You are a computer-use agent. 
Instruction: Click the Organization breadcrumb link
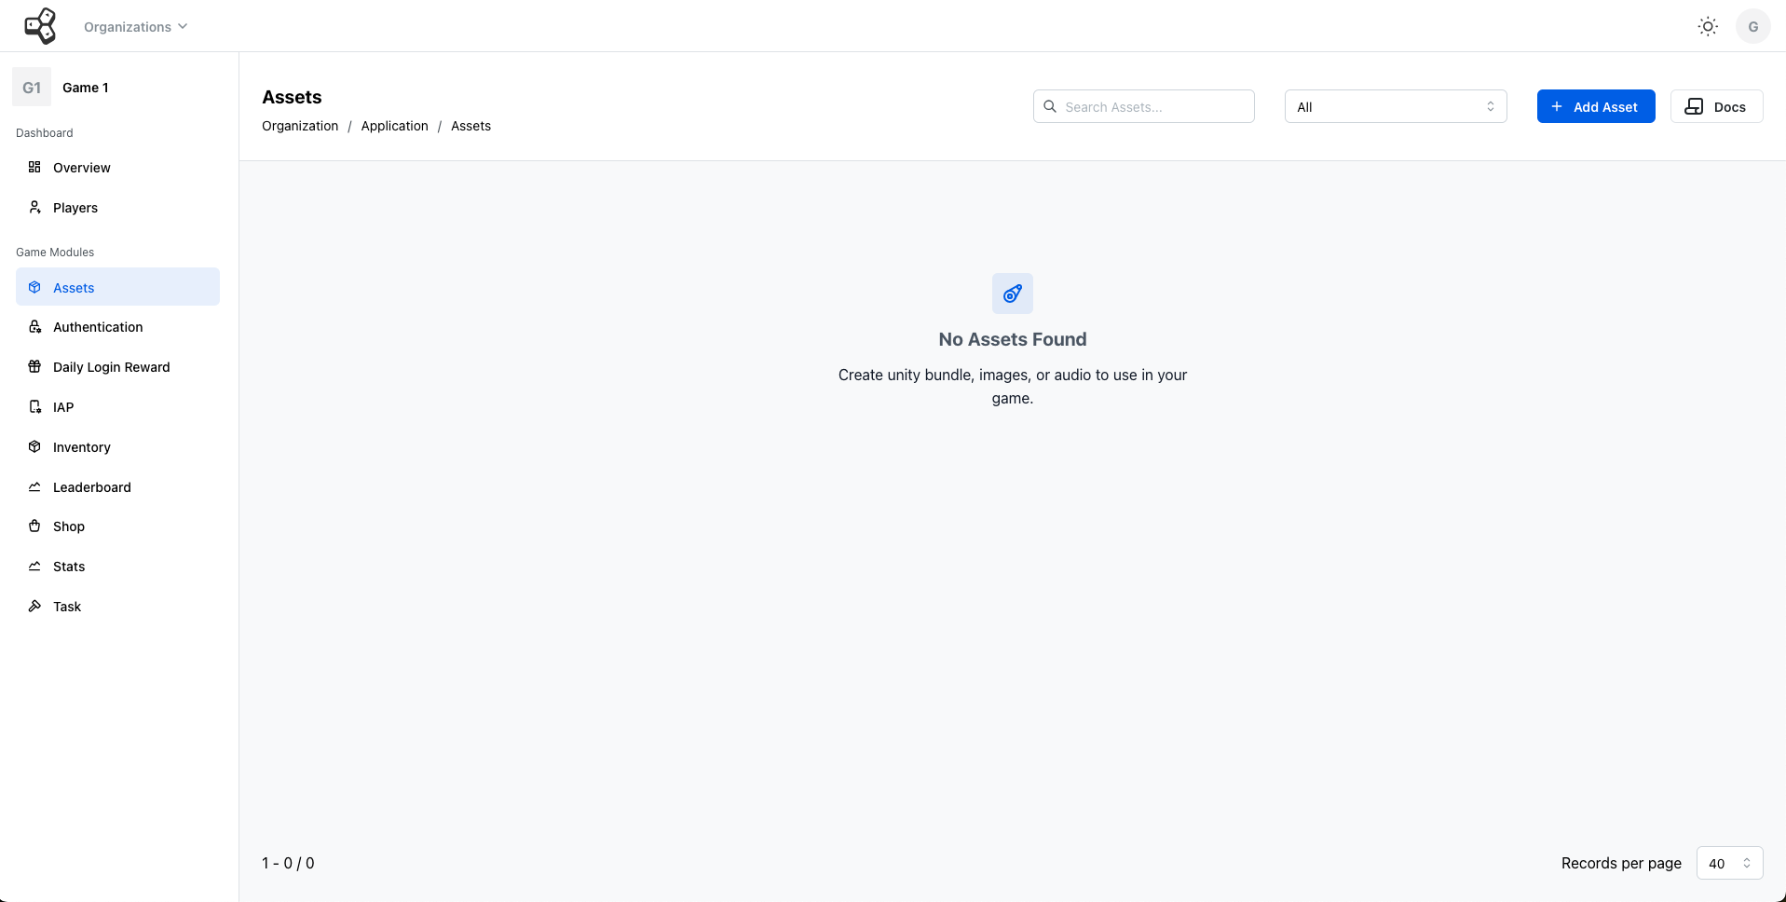[x=300, y=126]
